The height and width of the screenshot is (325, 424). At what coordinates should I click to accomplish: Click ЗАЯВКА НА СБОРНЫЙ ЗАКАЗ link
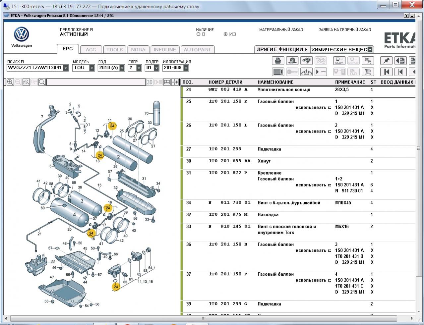(x=345, y=29)
